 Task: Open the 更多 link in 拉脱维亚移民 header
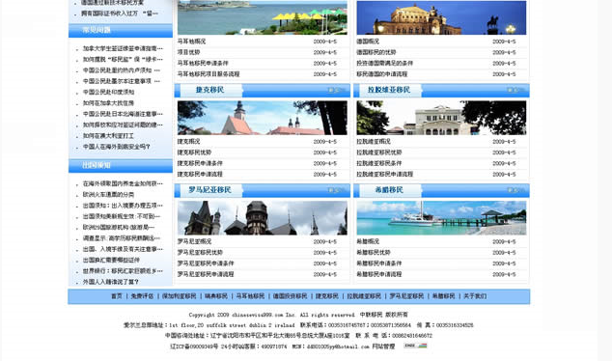(514, 90)
